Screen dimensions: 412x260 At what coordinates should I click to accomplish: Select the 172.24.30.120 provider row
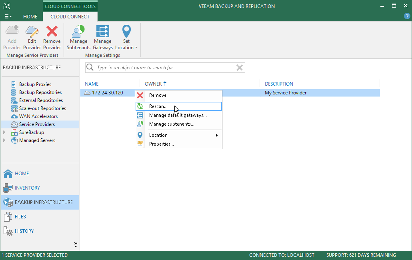230,93
